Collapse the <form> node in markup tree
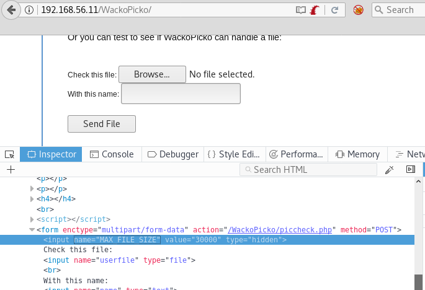425x290 pixels. pos(32,230)
